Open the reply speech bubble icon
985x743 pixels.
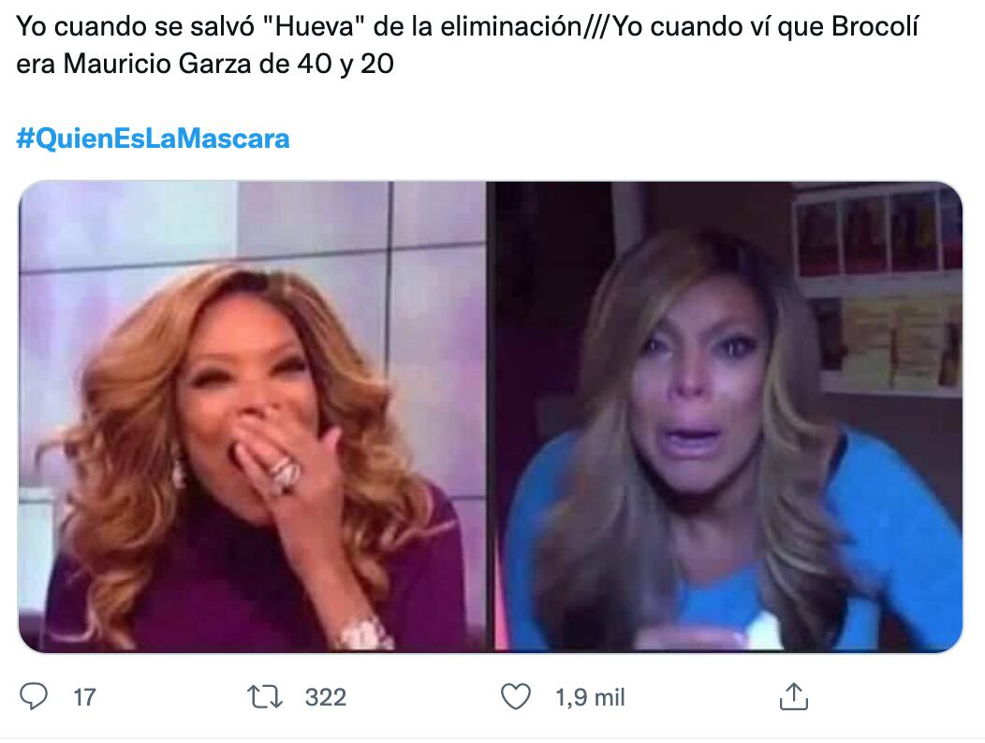[34, 696]
